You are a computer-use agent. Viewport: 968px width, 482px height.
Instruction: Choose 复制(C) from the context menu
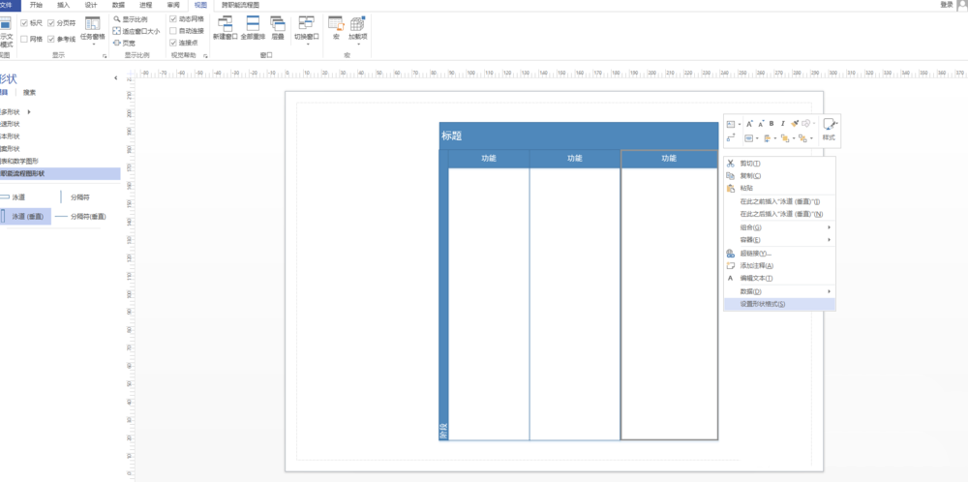(x=779, y=176)
